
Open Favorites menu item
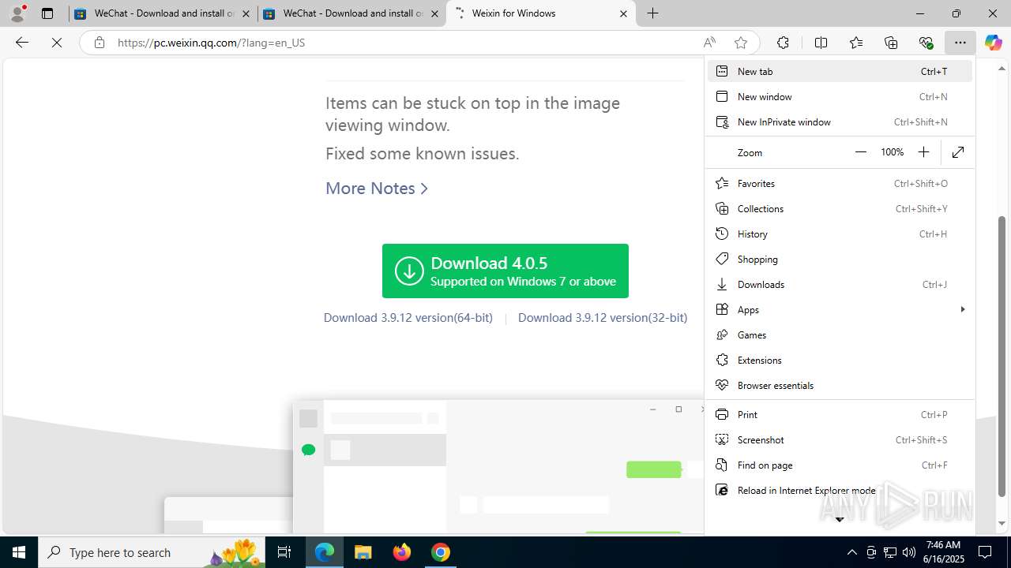840,183
